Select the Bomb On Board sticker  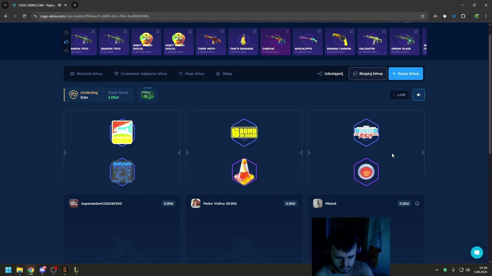[x=244, y=132]
